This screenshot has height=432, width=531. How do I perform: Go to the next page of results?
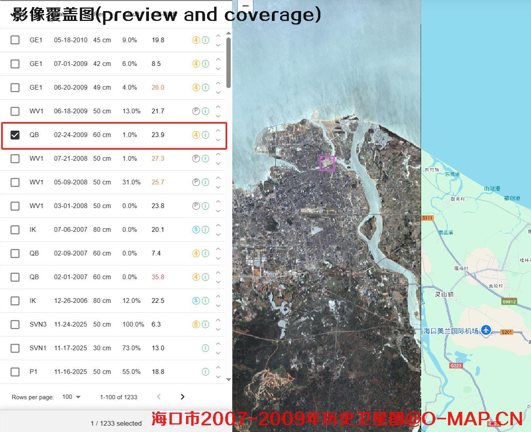[x=183, y=397]
